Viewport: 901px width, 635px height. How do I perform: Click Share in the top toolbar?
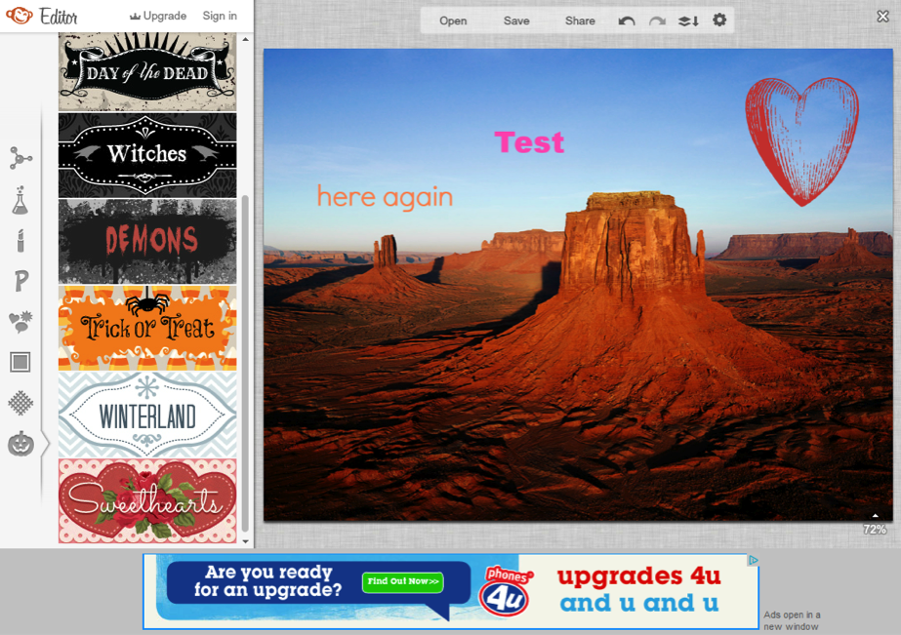pyautogui.click(x=580, y=20)
